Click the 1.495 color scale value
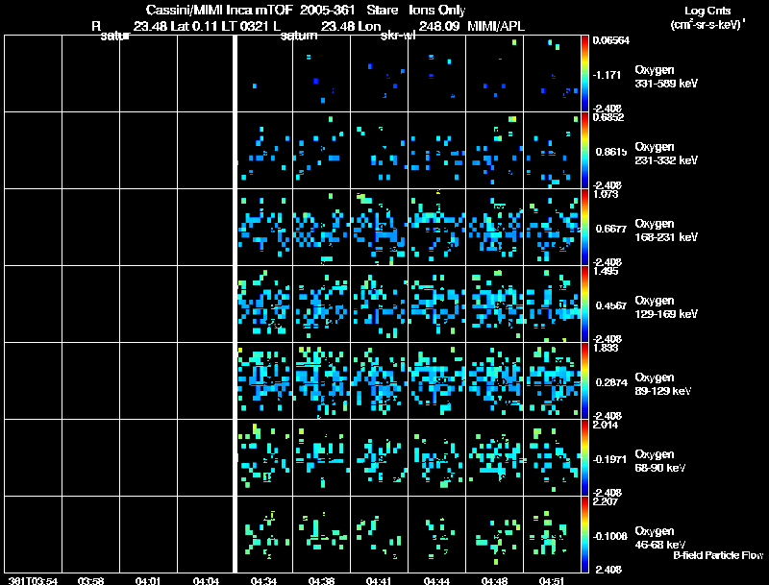This screenshot has height=585, width=769. pos(606,271)
